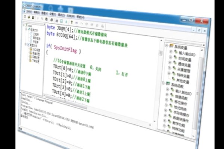Click the app logo icon left of 文件 menu
The image size is (224, 149).
pyautogui.click(x=24, y=11)
